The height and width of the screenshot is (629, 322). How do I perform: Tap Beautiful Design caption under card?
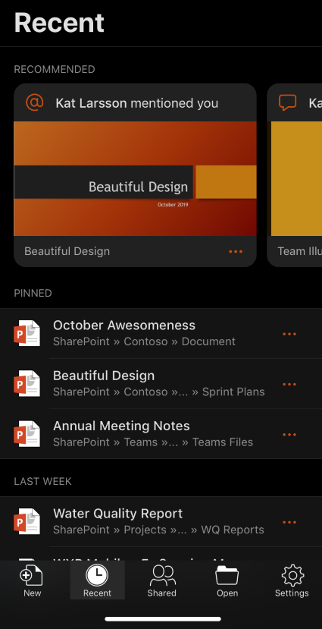click(67, 251)
